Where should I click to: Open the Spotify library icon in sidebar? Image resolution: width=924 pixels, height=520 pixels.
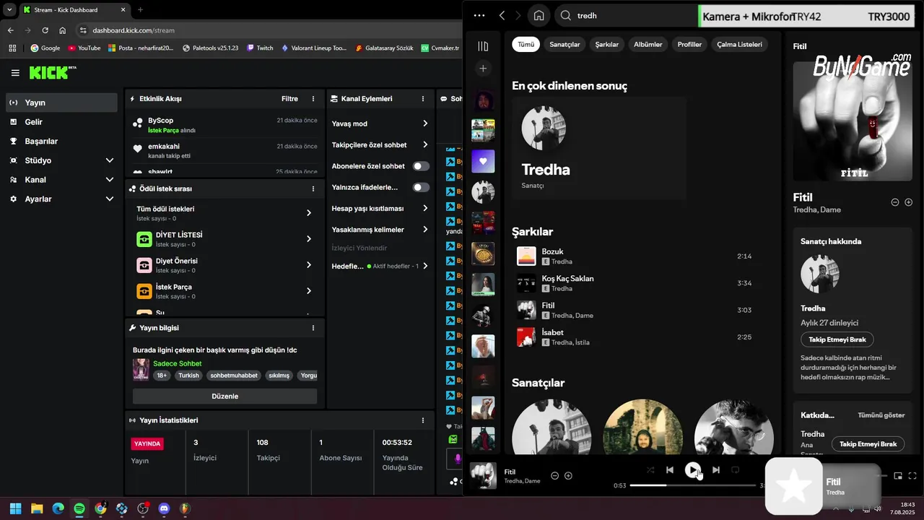pyautogui.click(x=483, y=46)
